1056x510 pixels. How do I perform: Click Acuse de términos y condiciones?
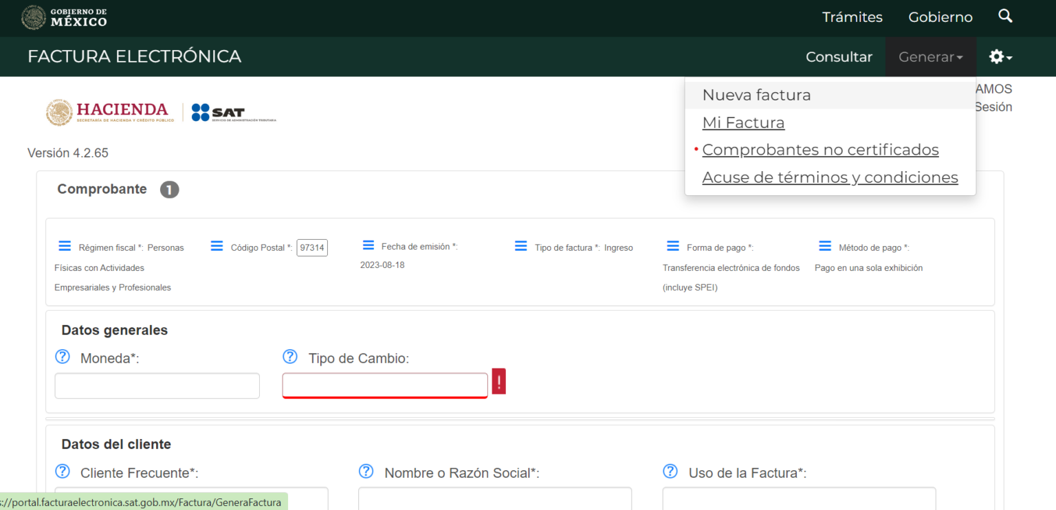tap(830, 177)
